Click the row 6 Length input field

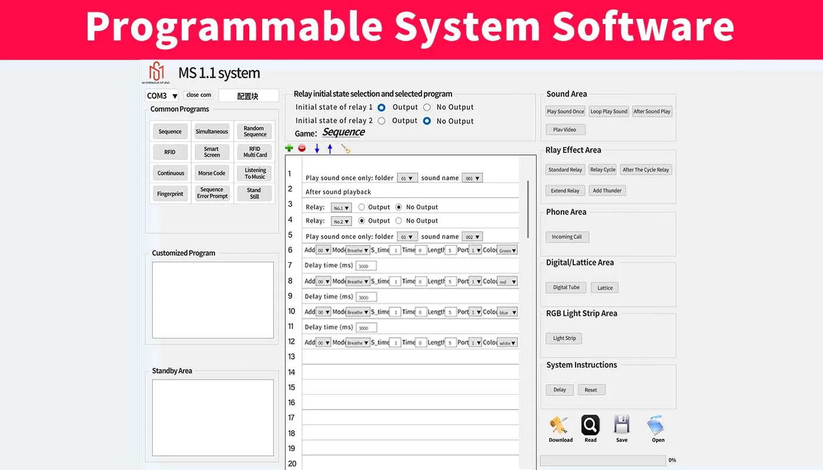pos(451,250)
